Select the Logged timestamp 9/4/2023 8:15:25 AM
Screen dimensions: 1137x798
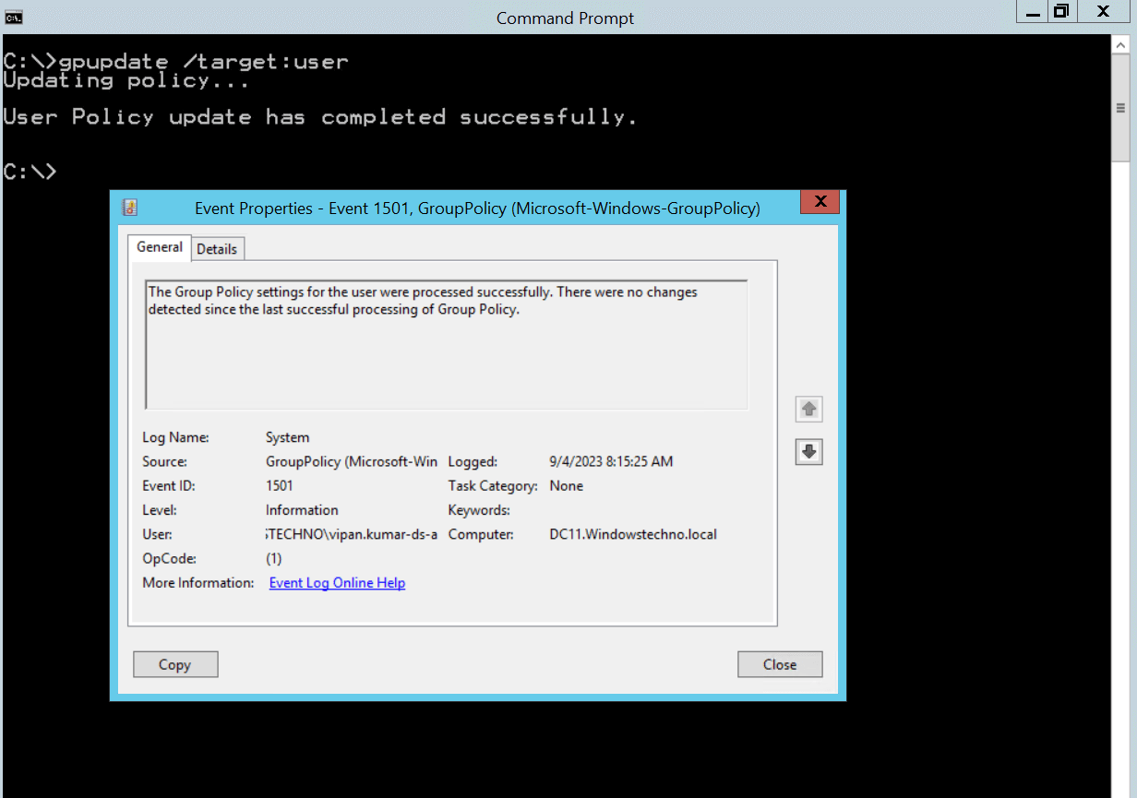click(611, 462)
